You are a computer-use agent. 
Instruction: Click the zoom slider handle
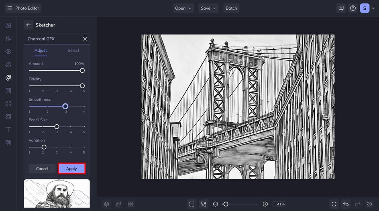pos(226,204)
